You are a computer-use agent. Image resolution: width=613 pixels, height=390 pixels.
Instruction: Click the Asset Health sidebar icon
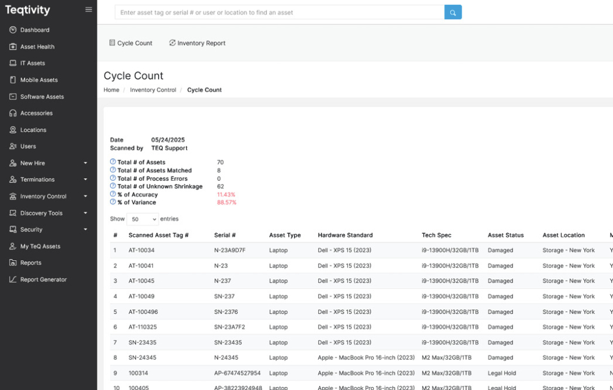(13, 47)
